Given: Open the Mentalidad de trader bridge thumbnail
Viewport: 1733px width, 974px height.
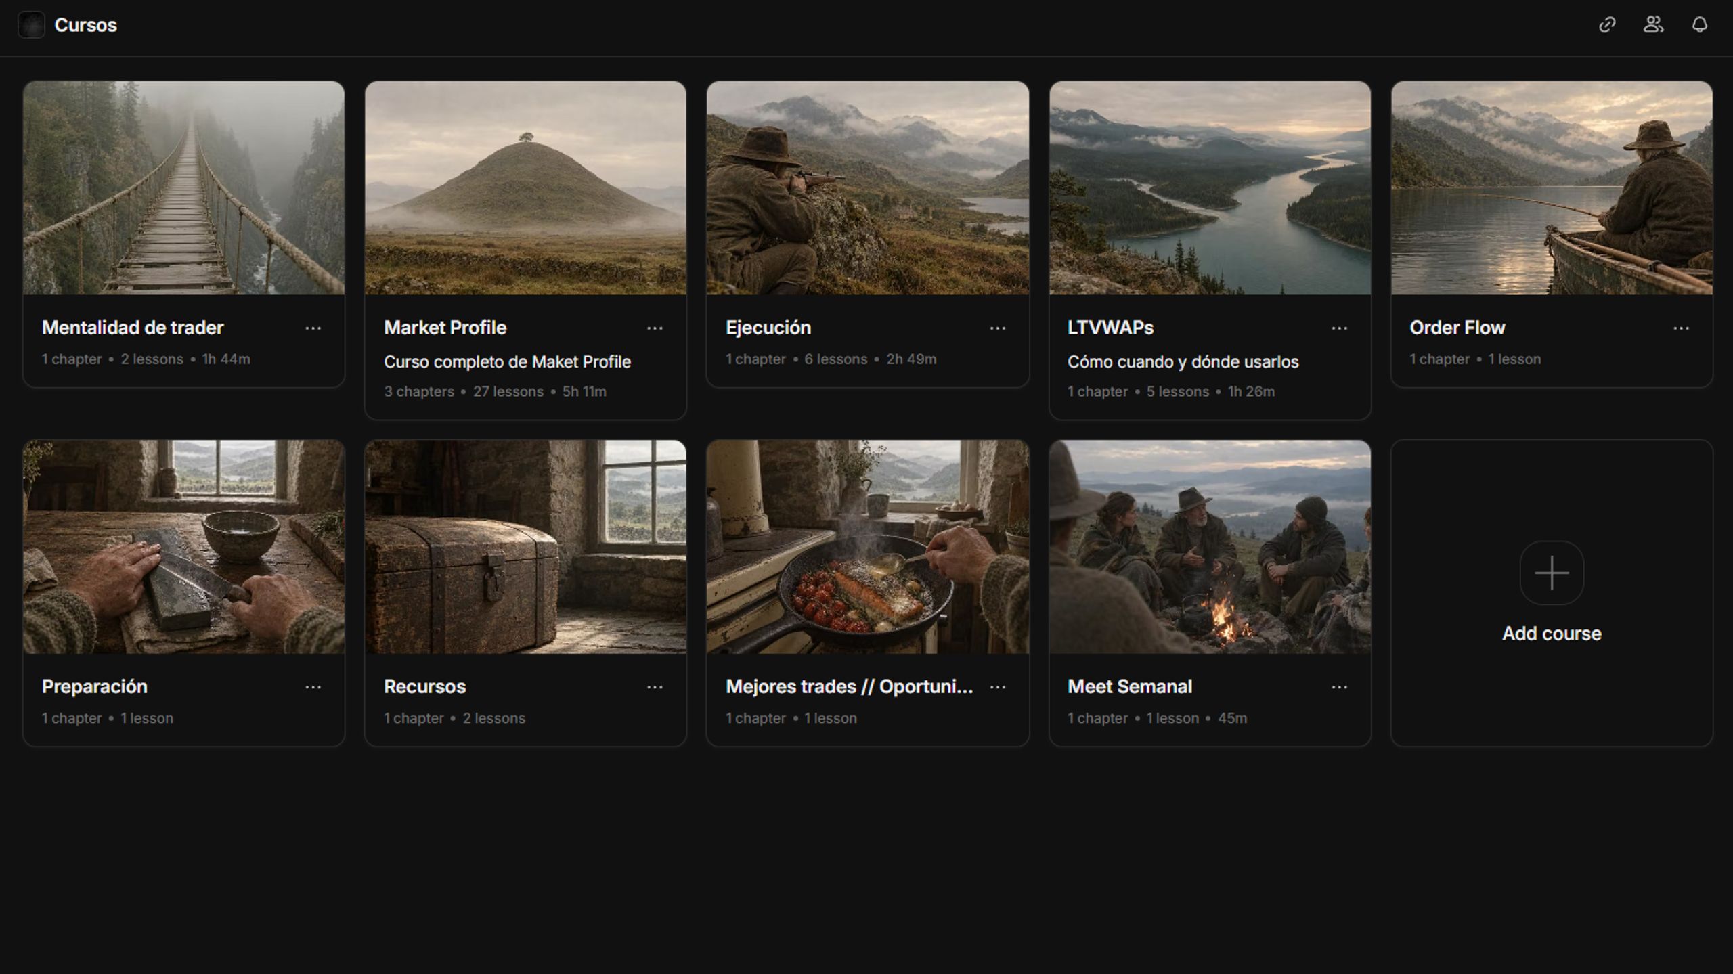Looking at the screenshot, I should pyautogui.click(x=183, y=188).
